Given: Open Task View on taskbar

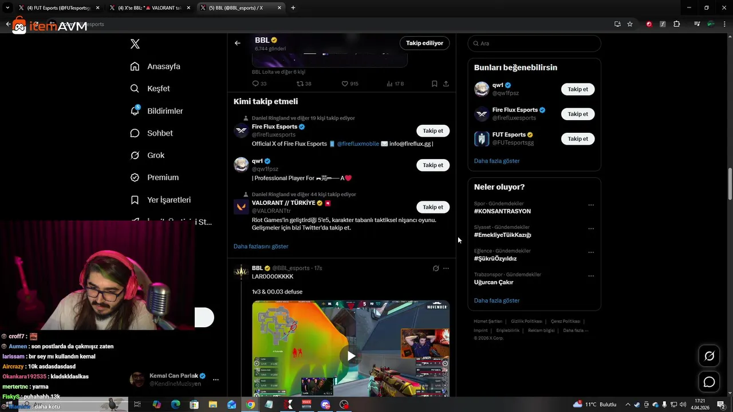Looking at the screenshot, I should (x=137, y=405).
